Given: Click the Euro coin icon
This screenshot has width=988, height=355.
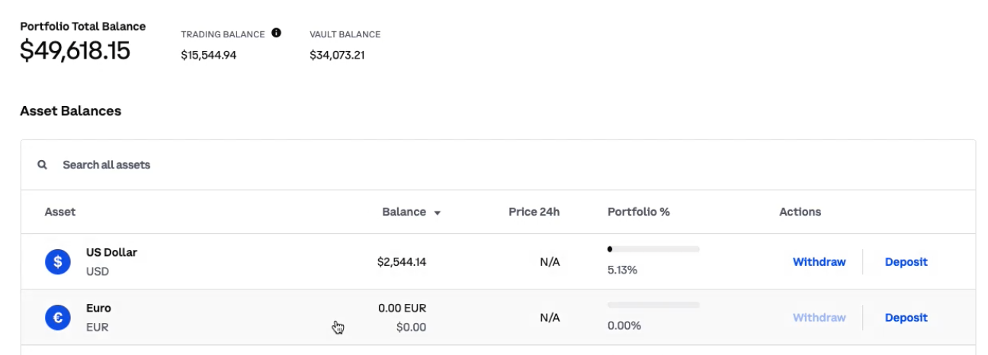Looking at the screenshot, I should [x=58, y=318].
